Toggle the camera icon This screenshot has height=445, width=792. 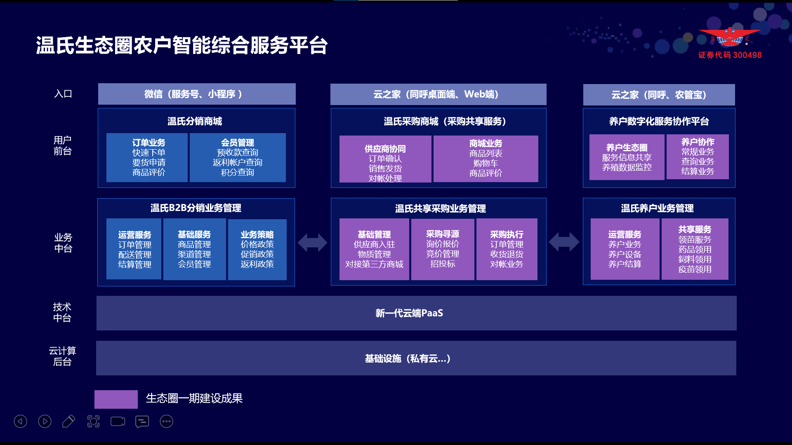click(118, 421)
